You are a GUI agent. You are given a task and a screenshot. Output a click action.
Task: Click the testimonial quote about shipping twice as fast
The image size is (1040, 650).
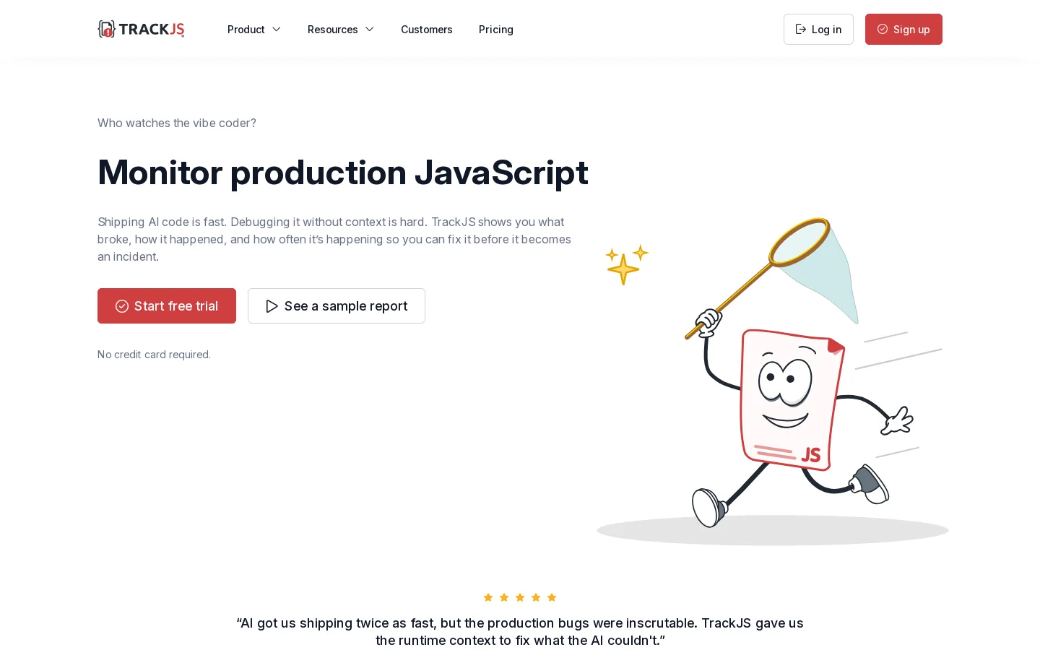pos(520,632)
